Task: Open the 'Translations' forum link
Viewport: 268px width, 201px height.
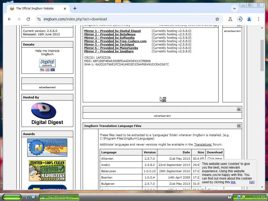Action: (203, 144)
